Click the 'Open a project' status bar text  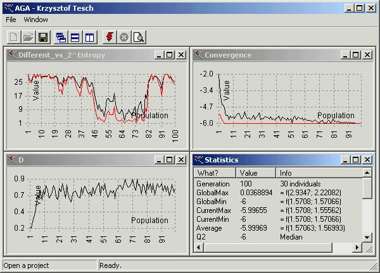(x=26, y=265)
